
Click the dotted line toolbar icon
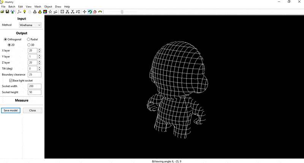pos(55,12)
